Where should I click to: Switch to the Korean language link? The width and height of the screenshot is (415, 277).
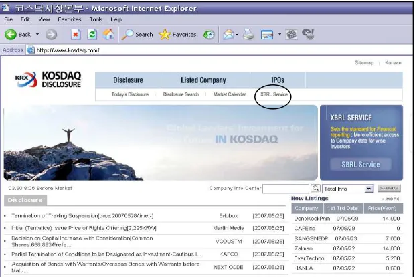tap(393, 63)
